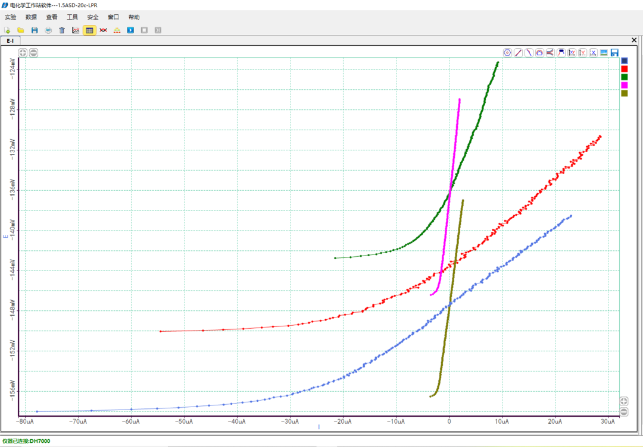This screenshot has height=447, width=643.
Task: Save chart with the blue floppy icon
Action: [614, 53]
